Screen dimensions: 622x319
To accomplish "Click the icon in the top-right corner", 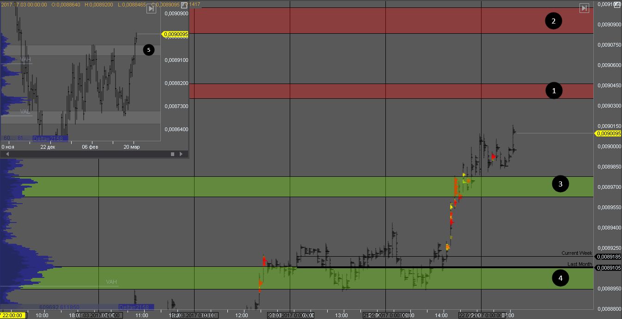I will pos(616,4).
